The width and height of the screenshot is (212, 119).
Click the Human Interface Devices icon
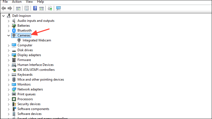pos(14,65)
